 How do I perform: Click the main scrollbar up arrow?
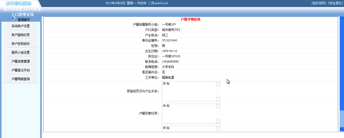pyautogui.click(x=342, y=19)
